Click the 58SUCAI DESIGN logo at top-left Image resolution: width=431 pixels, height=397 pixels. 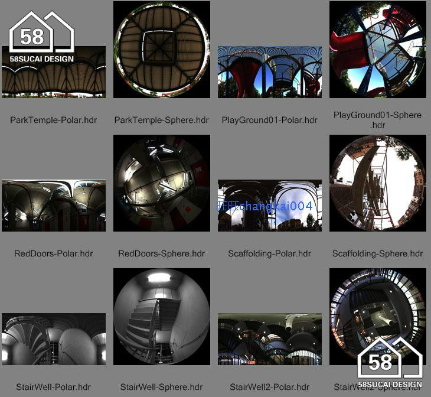click(x=41, y=37)
